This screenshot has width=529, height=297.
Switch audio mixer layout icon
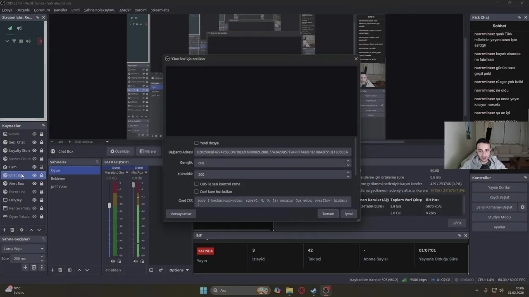[x=151, y=270]
